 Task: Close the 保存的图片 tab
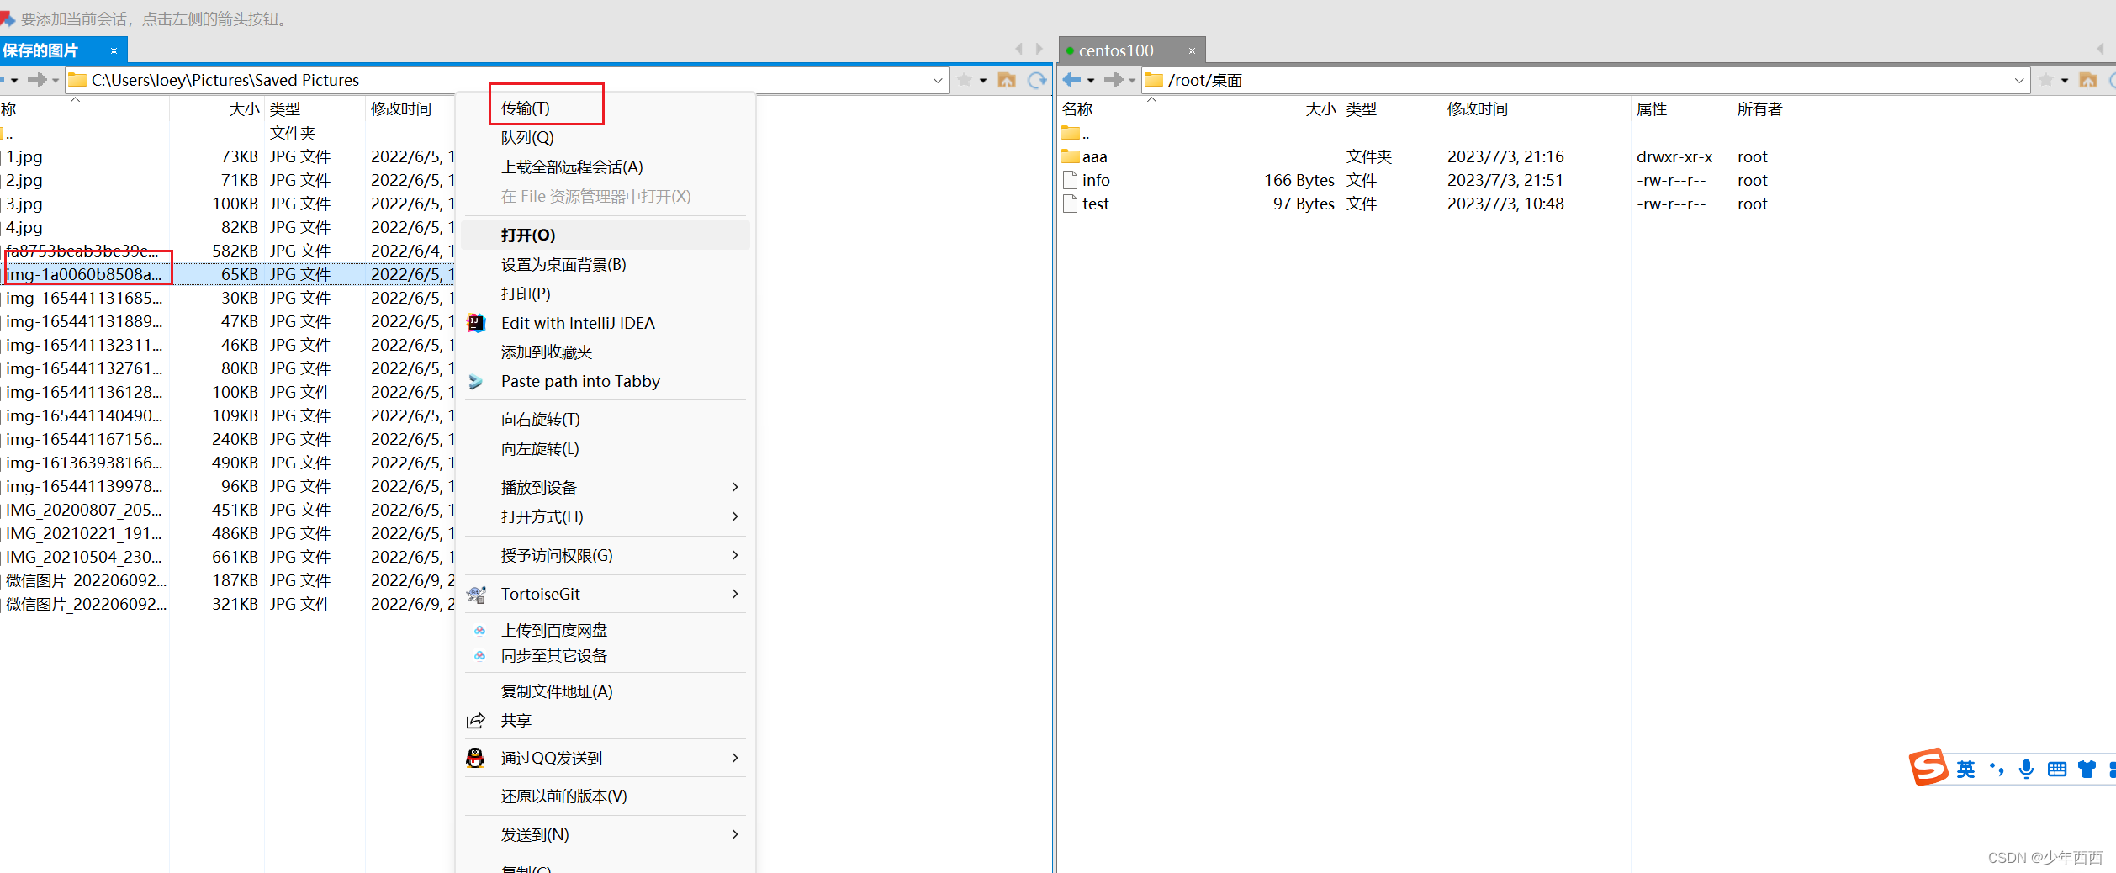click(x=114, y=50)
